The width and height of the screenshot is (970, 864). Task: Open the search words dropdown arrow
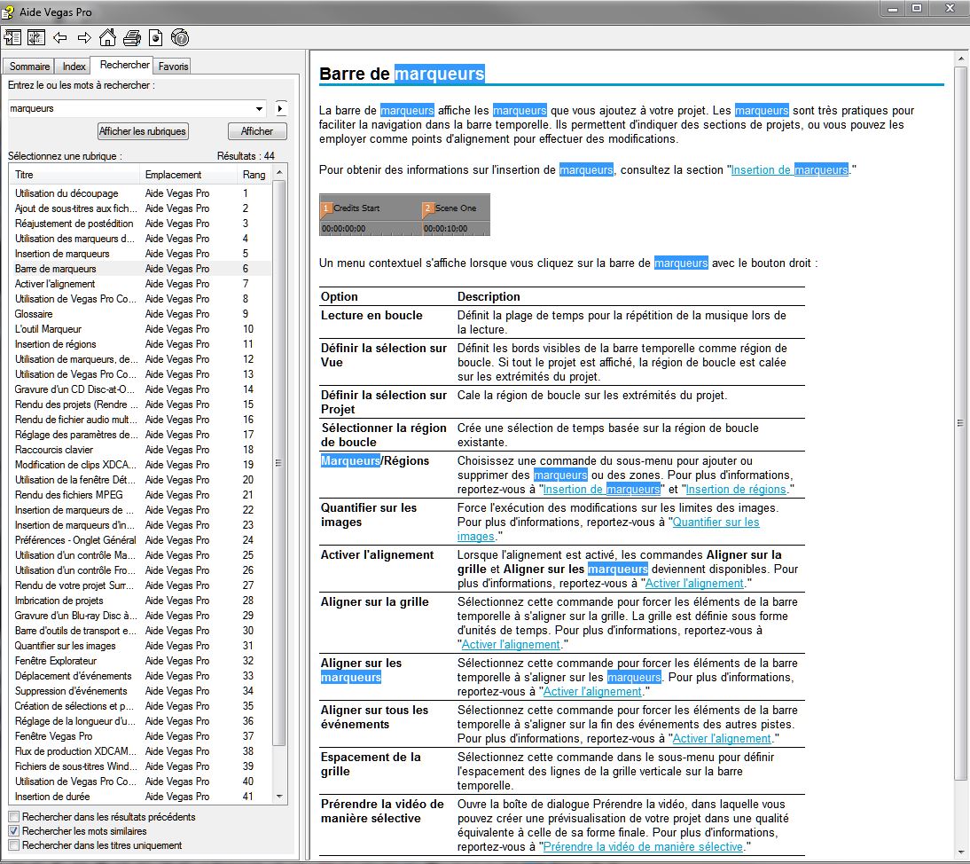259,108
